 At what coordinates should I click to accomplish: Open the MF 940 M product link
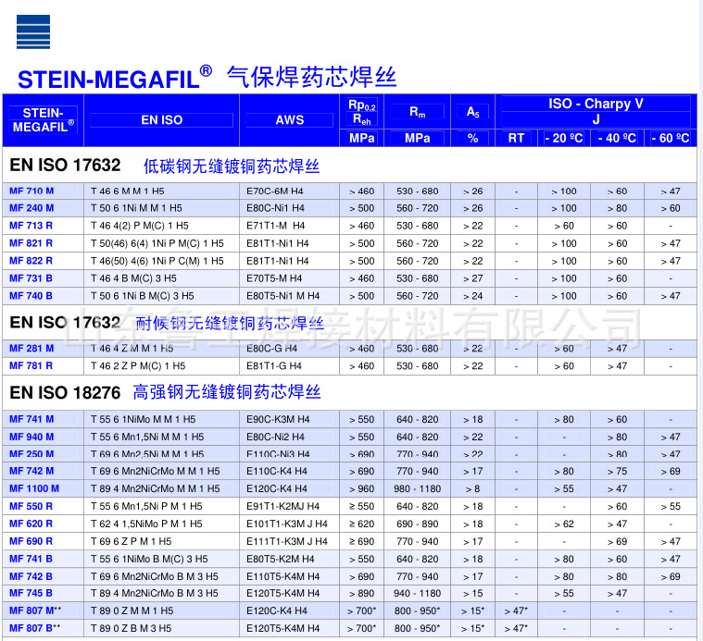pyautogui.click(x=31, y=437)
